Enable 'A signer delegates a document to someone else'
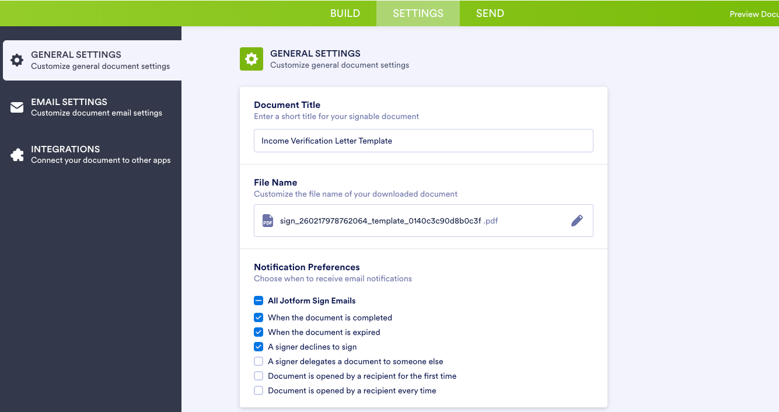The image size is (779, 412). (x=258, y=361)
